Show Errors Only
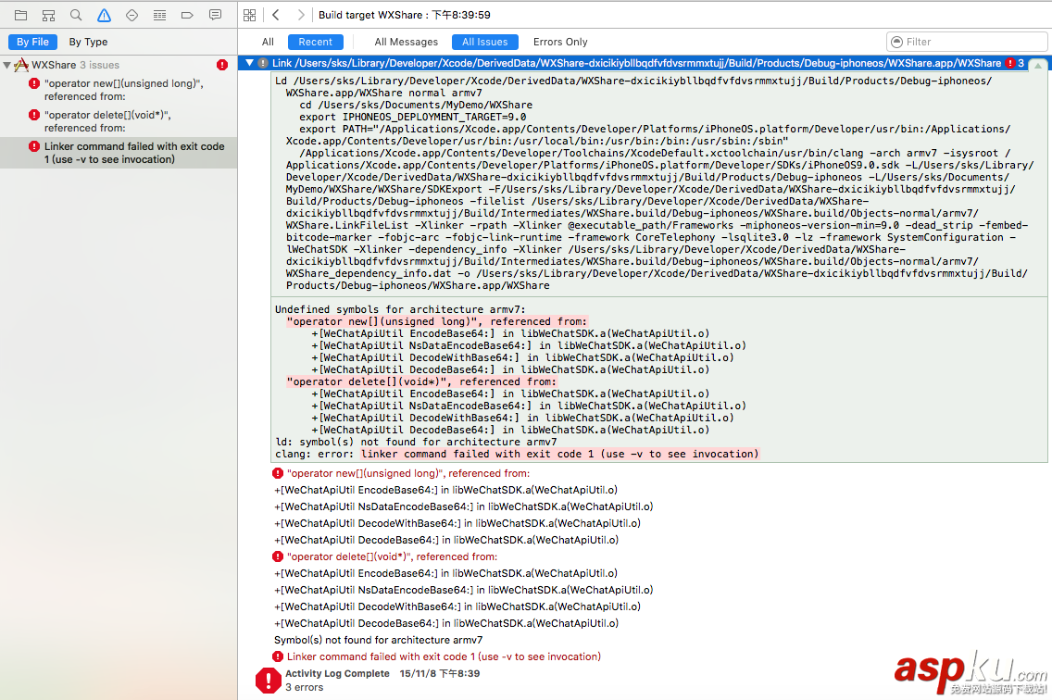Viewport: 1052px width, 700px height. click(560, 42)
